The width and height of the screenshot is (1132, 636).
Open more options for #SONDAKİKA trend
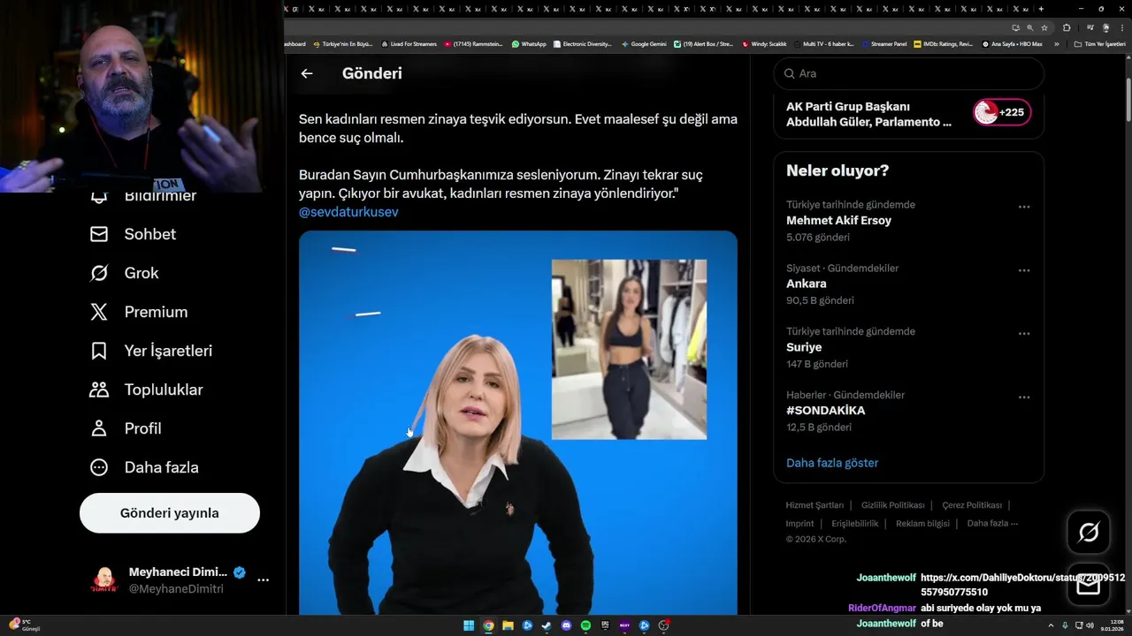pos(1024,397)
